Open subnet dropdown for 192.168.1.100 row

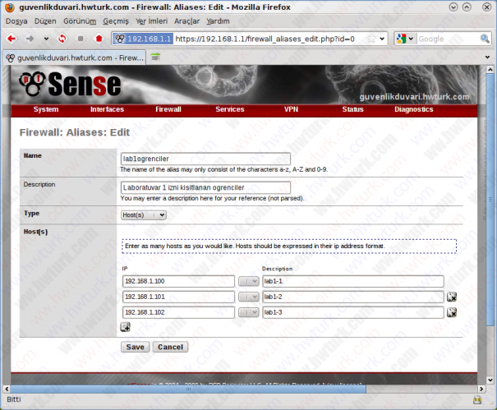(248, 281)
